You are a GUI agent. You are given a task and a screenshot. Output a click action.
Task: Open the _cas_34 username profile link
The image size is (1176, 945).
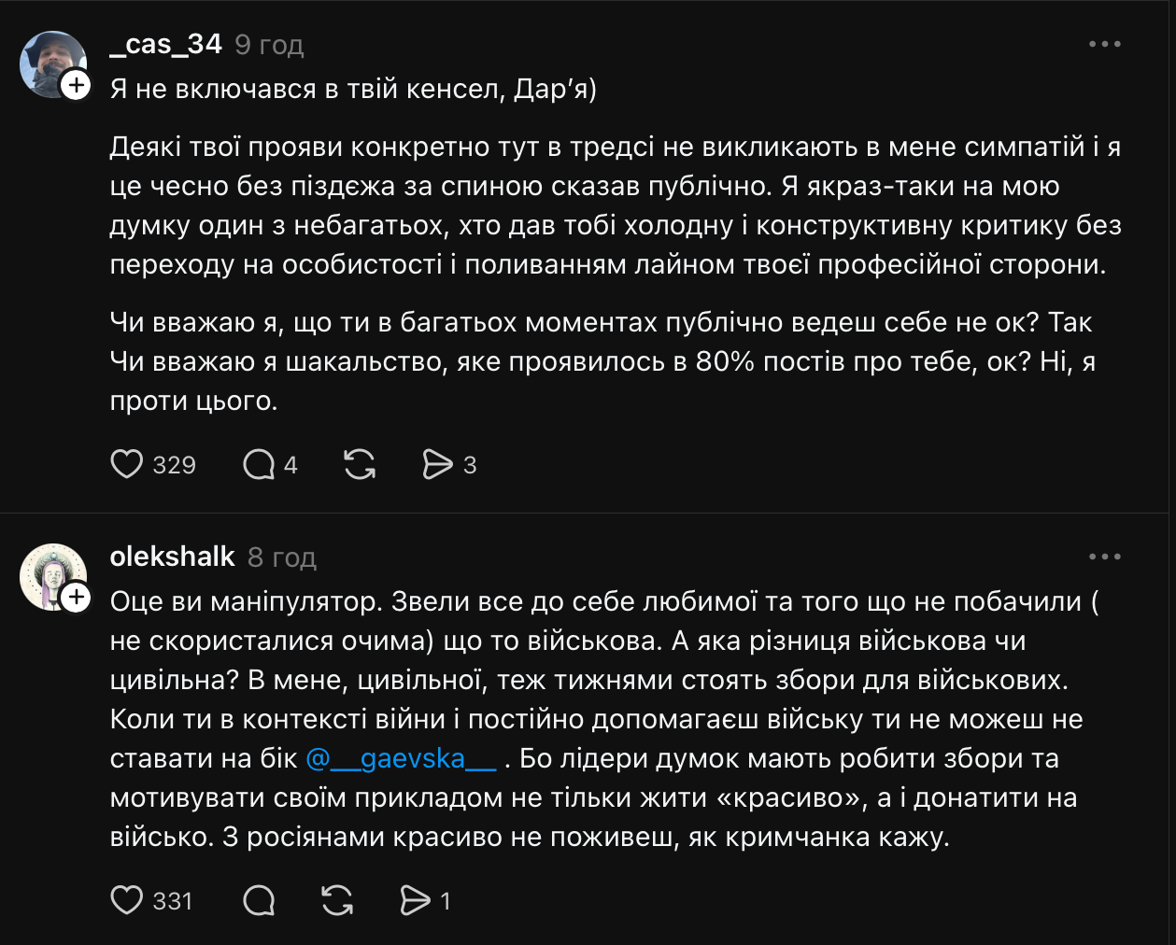tap(166, 44)
